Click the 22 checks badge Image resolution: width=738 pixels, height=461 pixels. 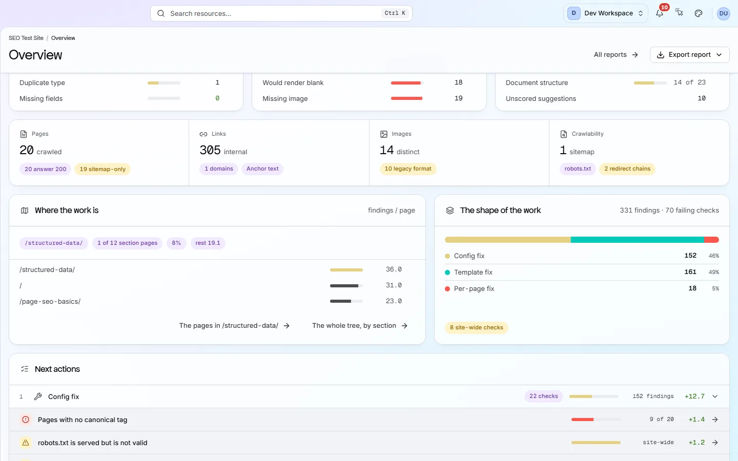pyautogui.click(x=544, y=396)
